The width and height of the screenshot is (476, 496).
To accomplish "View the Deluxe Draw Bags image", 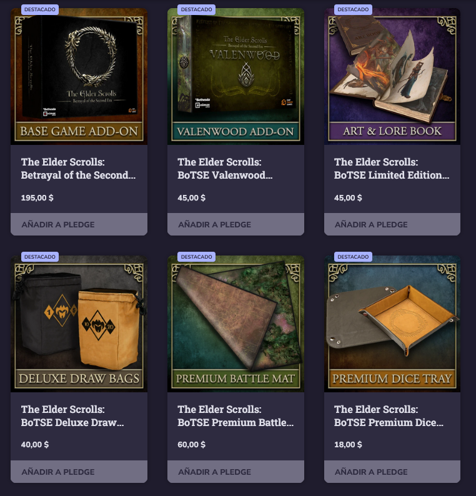I will coord(79,324).
